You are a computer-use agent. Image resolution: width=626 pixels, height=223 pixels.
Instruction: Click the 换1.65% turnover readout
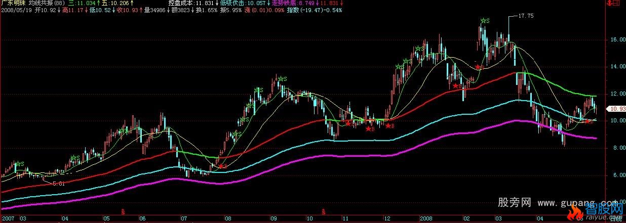[207, 10]
